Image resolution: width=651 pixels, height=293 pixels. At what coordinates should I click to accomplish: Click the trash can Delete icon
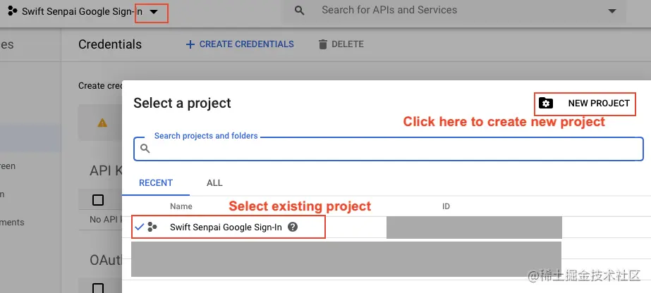point(323,44)
